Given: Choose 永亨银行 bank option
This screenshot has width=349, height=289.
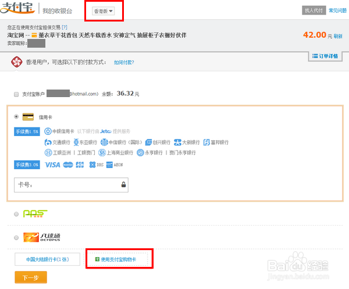Looking at the screenshot, I should [149, 152].
